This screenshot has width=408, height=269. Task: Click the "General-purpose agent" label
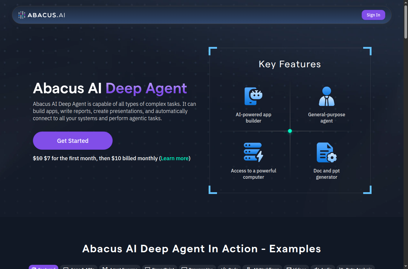coord(326,118)
